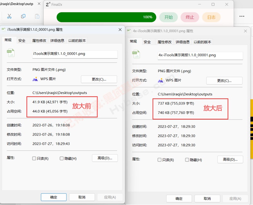Close the 4x-iTools properties dialog
253x205 pixels.
pyautogui.click(x=245, y=31)
